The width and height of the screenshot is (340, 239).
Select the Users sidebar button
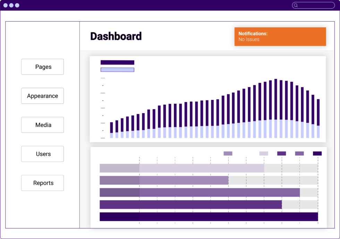coord(43,154)
